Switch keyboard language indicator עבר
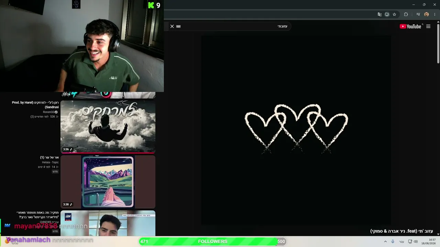Image resolution: width=440 pixels, height=247 pixels. (x=401, y=242)
